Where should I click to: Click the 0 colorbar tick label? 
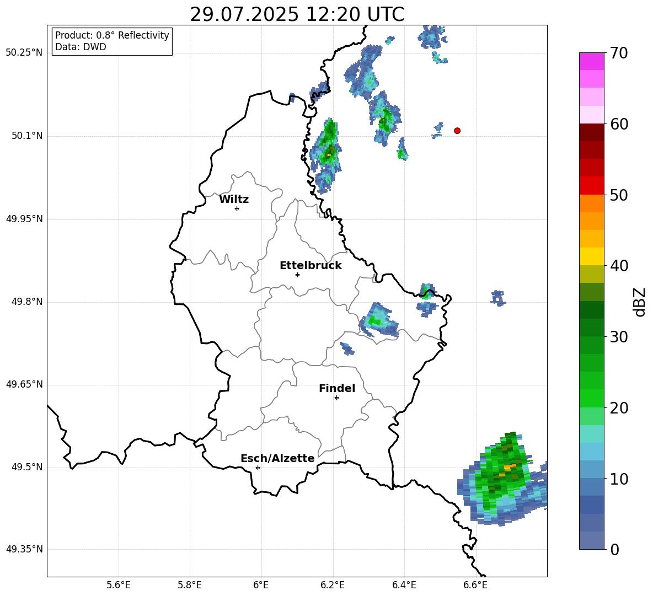coord(614,549)
